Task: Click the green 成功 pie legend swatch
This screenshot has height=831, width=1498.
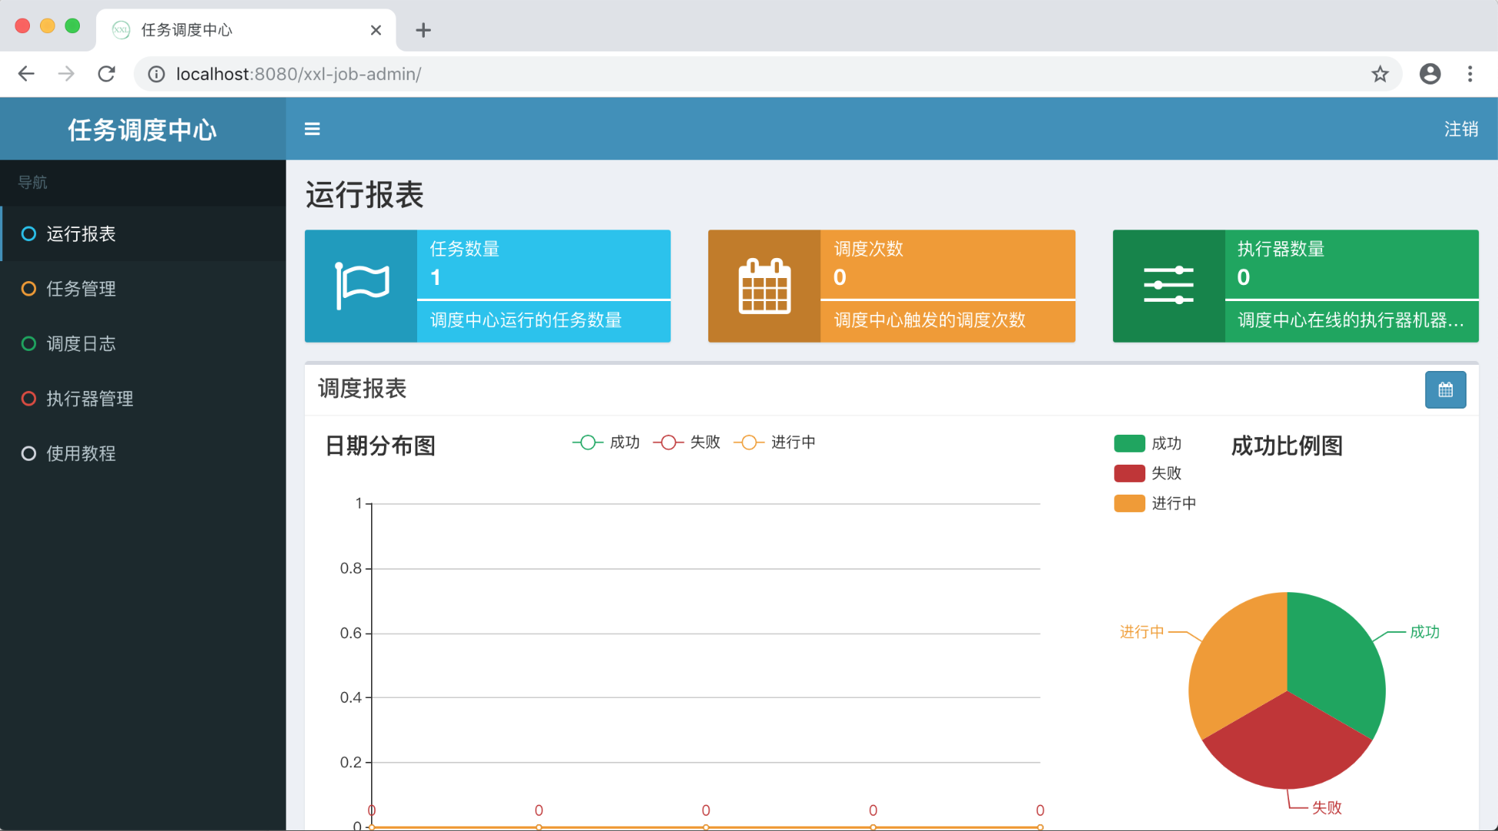Action: point(1129,443)
